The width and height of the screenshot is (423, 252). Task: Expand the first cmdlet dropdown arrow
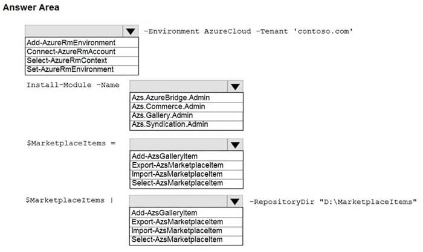[131, 31]
